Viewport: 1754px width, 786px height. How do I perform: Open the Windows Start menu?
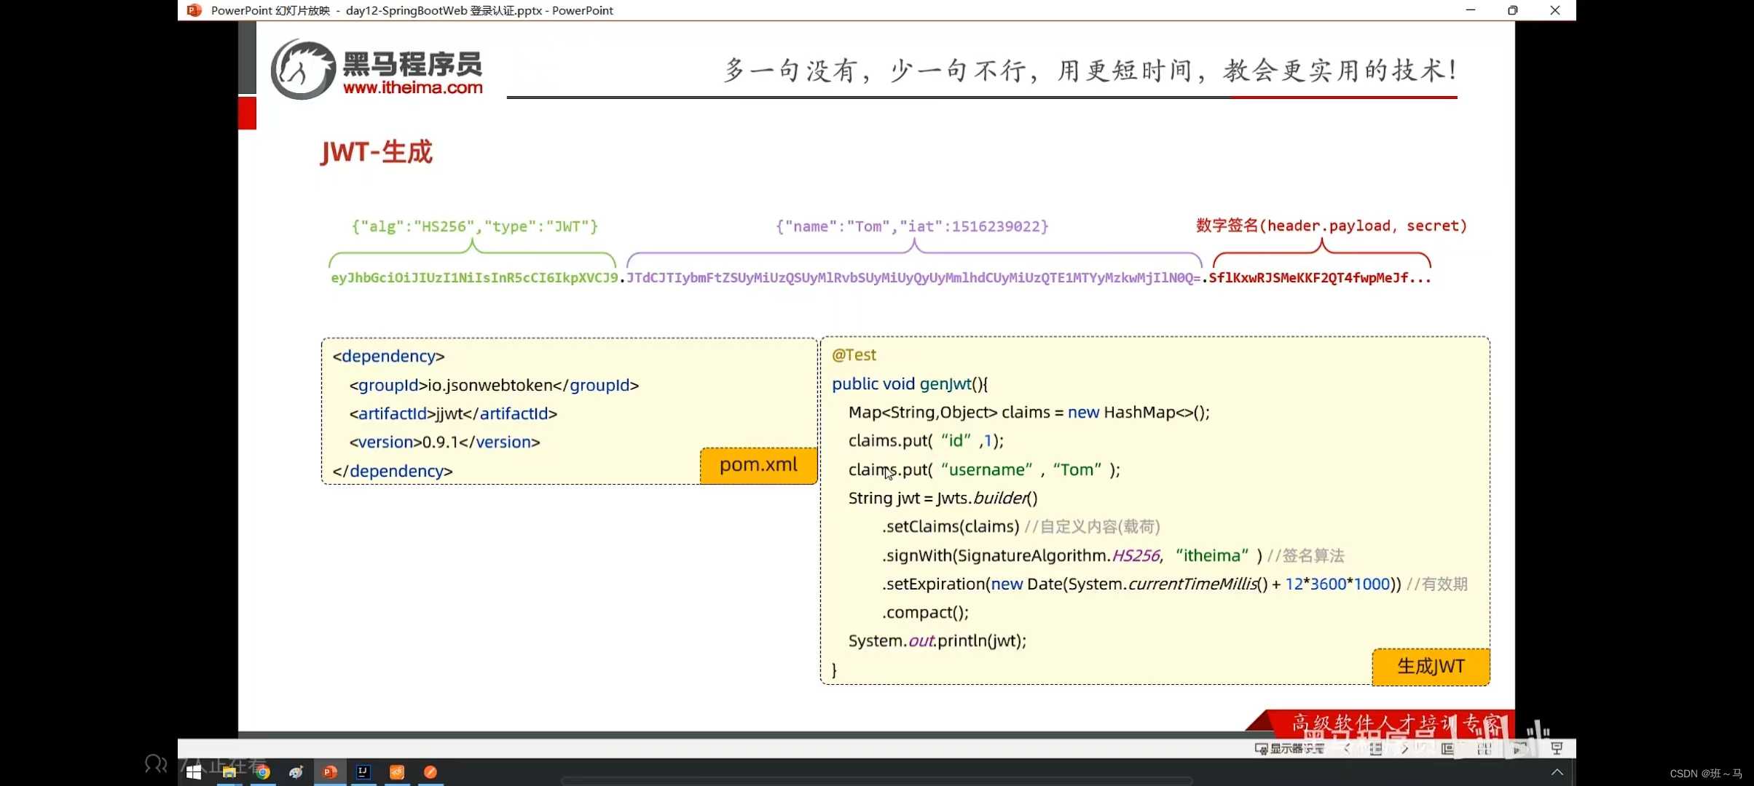194,773
